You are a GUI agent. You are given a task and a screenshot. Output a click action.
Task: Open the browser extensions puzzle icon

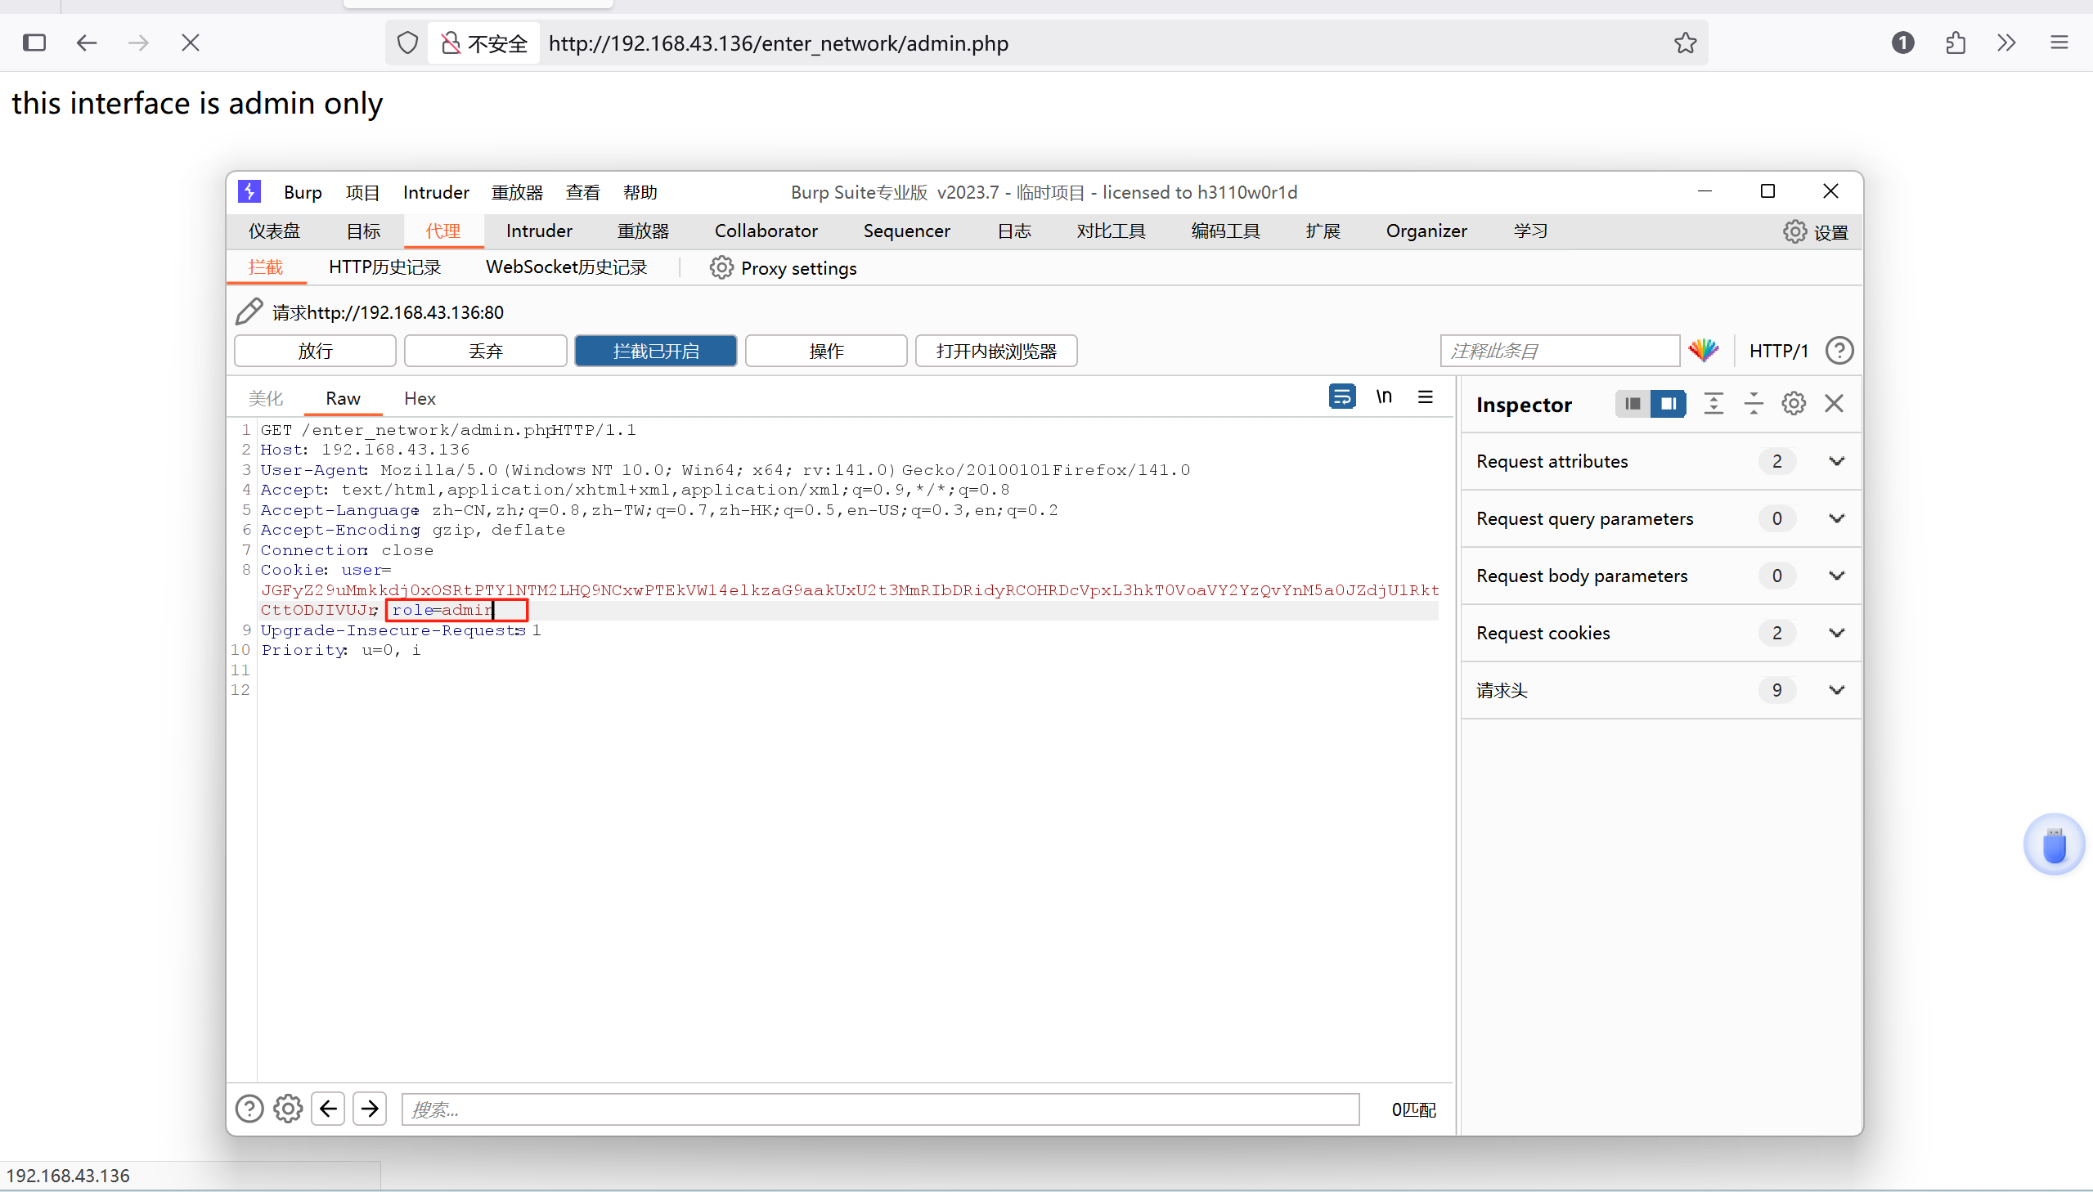point(1956,43)
